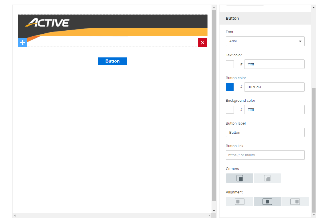The height and width of the screenshot is (220, 321).
Task: Click the Button label text field
Action: pos(265,133)
